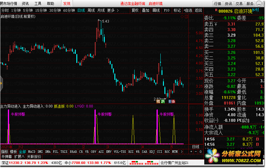
Task: Select the 指标 tab at the bottom
Action: click(5, 152)
